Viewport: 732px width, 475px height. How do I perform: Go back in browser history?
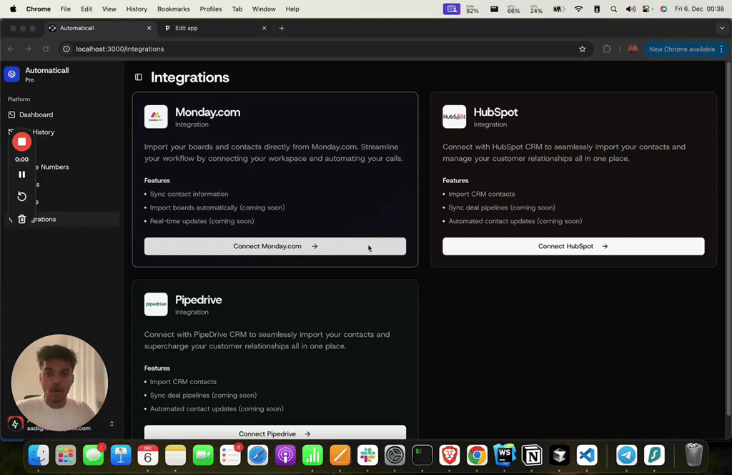click(x=11, y=49)
